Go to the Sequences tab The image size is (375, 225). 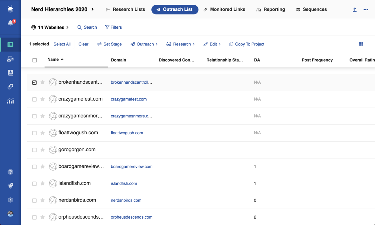click(x=311, y=10)
